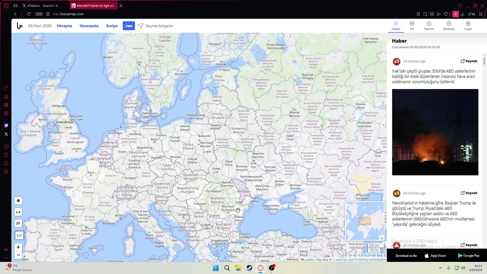Open a new browser tab with plus
This screenshot has height=274, width=487.
coord(121,6)
